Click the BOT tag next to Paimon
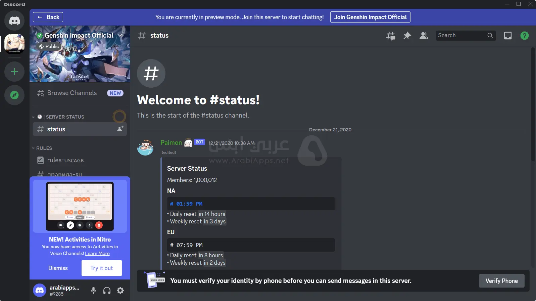 [x=199, y=142]
